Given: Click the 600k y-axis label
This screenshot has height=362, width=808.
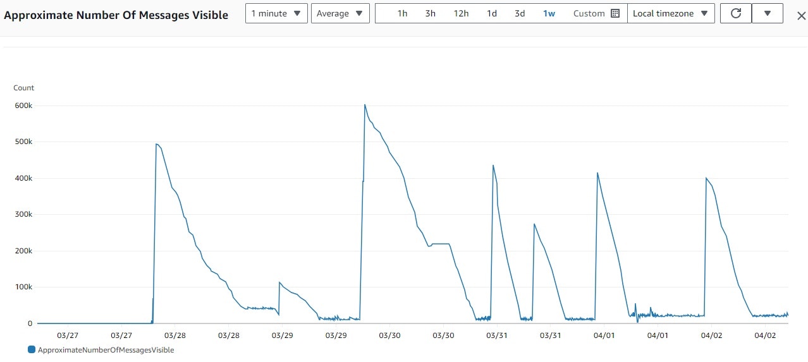Looking at the screenshot, I should coord(23,106).
